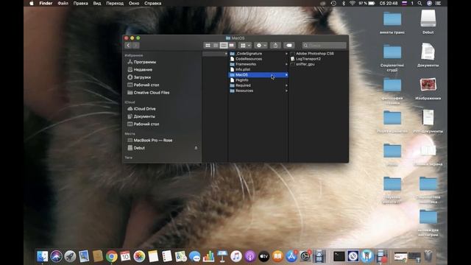Switch Finder to icon view

coord(208,46)
